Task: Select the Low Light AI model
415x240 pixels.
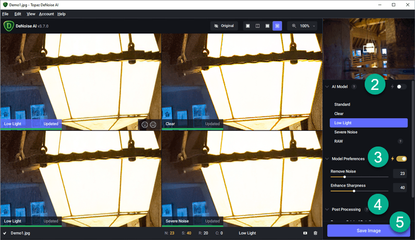Action: point(368,123)
